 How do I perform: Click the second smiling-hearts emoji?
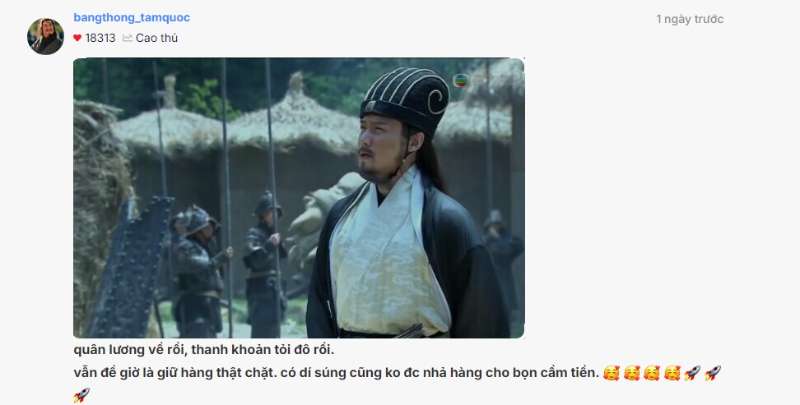point(631,373)
